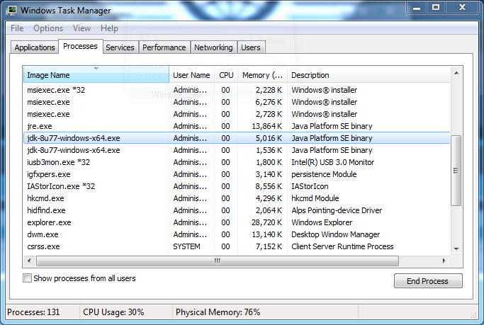Click the 13,864 K memory value
This screenshot has height=325, width=484.
[266, 126]
